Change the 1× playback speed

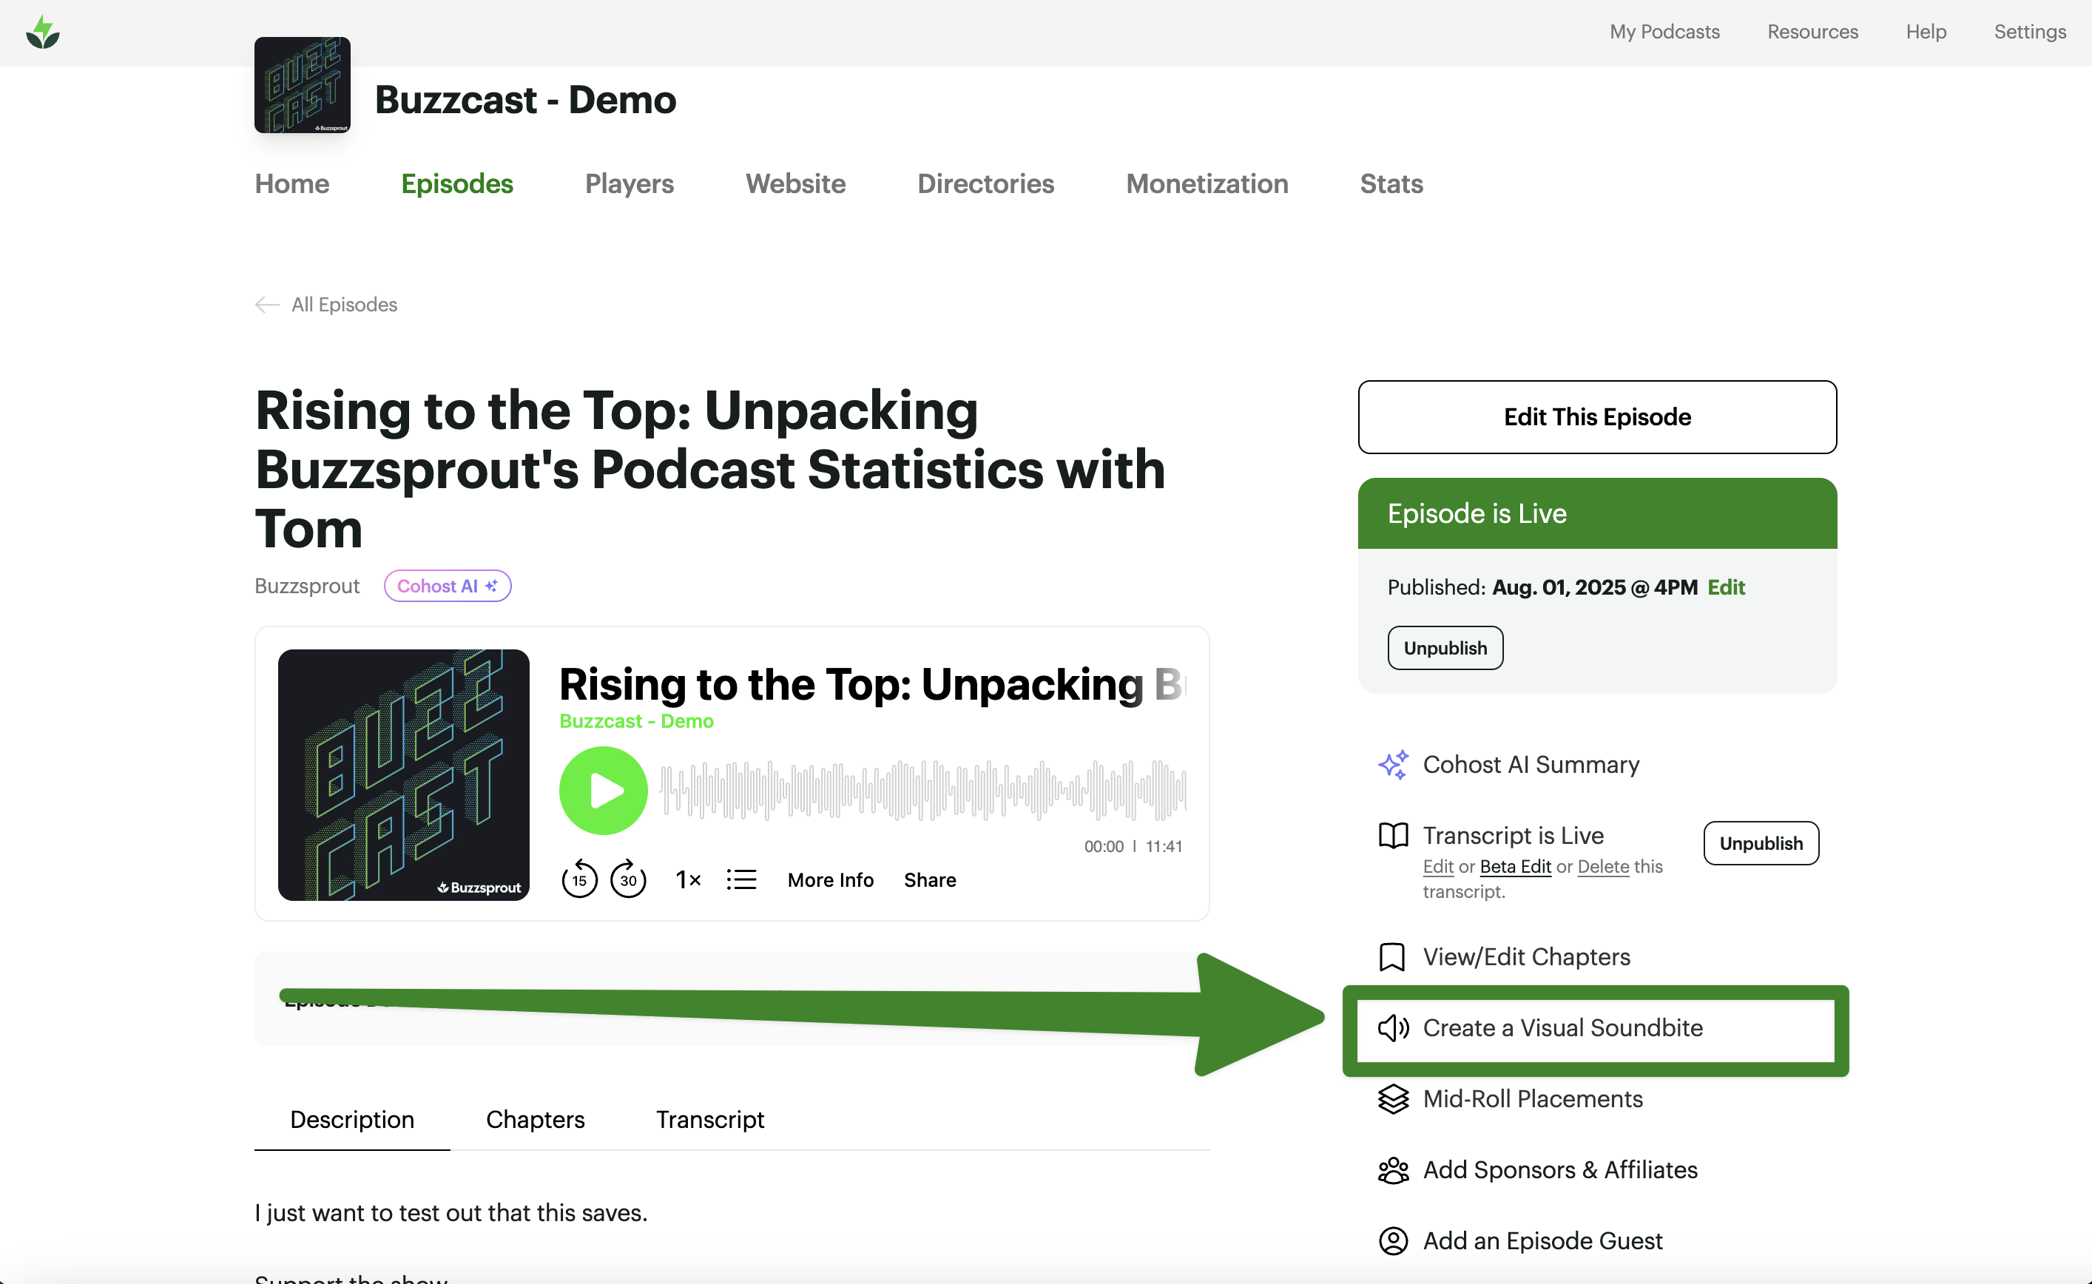coord(688,879)
